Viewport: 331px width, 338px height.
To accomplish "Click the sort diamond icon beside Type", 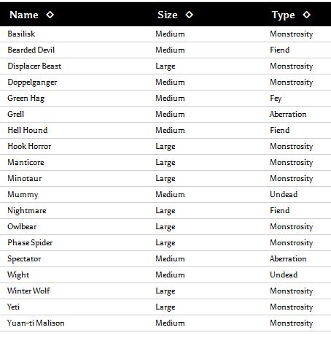I will click(x=307, y=15).
